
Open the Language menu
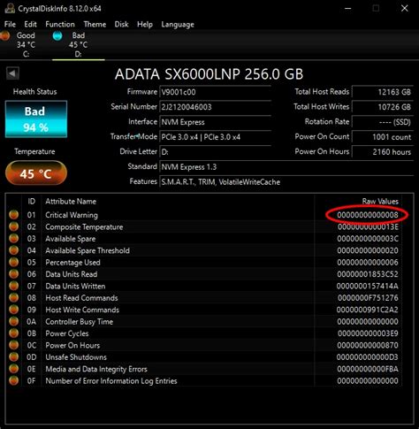[x=178, y=25]
